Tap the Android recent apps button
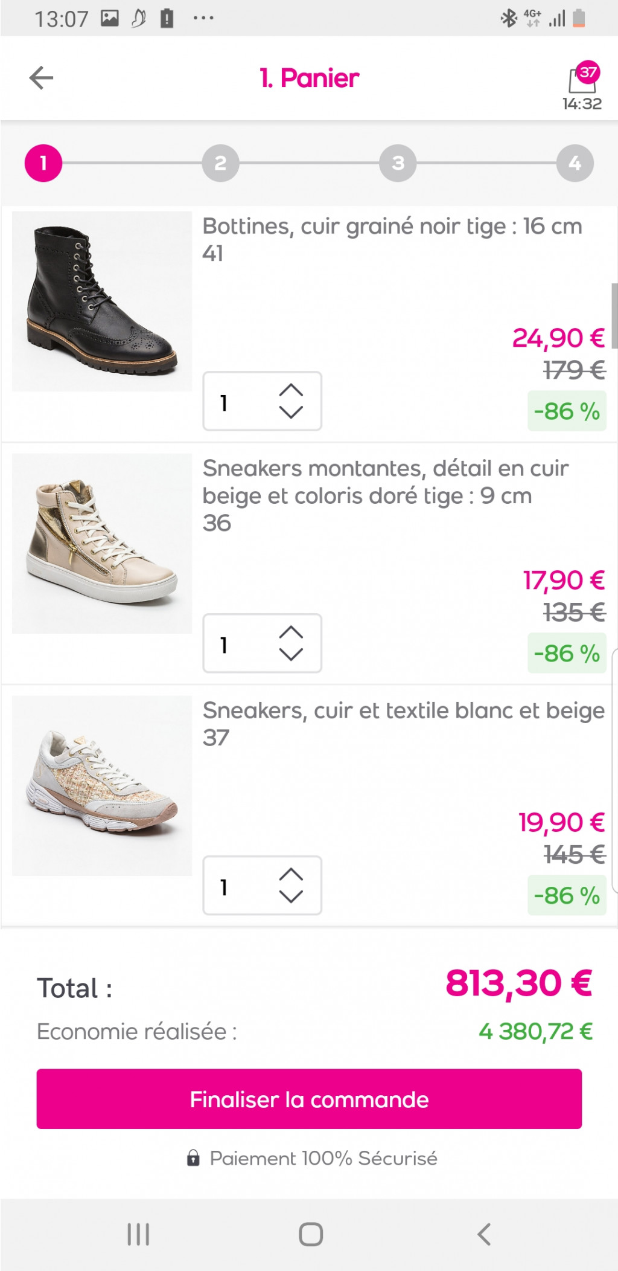Image resolution: width=618 pixels, height=1271 pixels. (x=138, y=1234)
